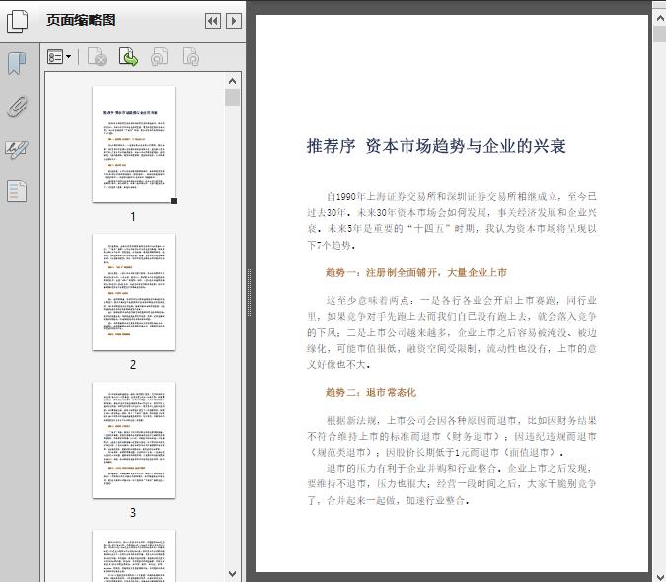
Task: Select page 2 thumbnail
Action: coord(133,292)
